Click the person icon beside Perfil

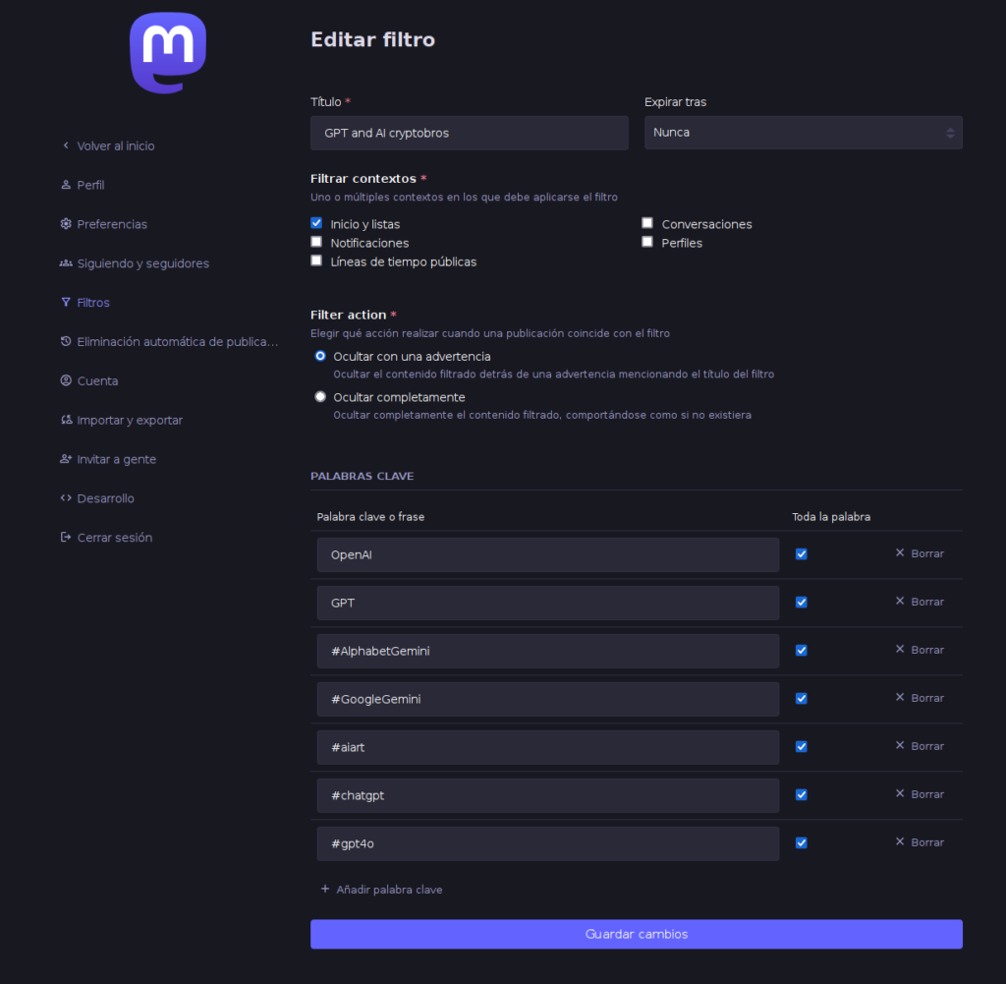[66, 185]
